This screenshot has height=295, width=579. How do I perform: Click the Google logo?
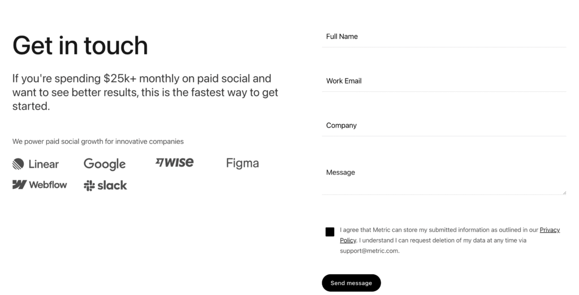105,164
